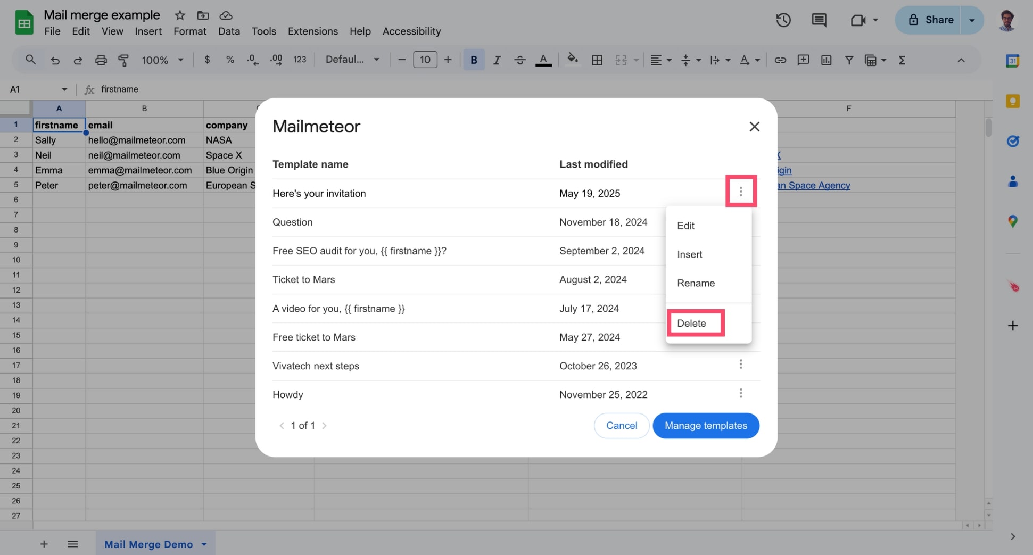Format as currency with dollar icon
Image resolution: width=1033 pixels, height=555 pixels.
(x=207, y=60)
